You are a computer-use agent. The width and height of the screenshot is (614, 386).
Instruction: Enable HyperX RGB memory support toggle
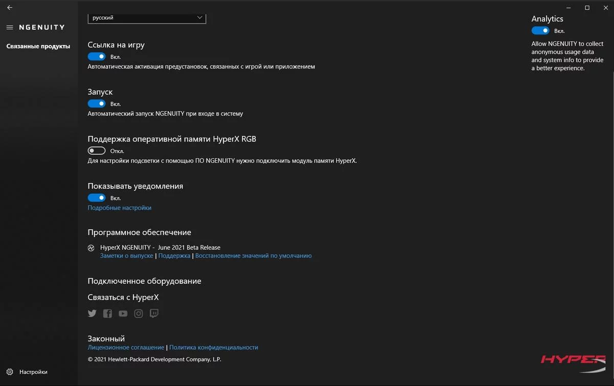tap(97, 151)
